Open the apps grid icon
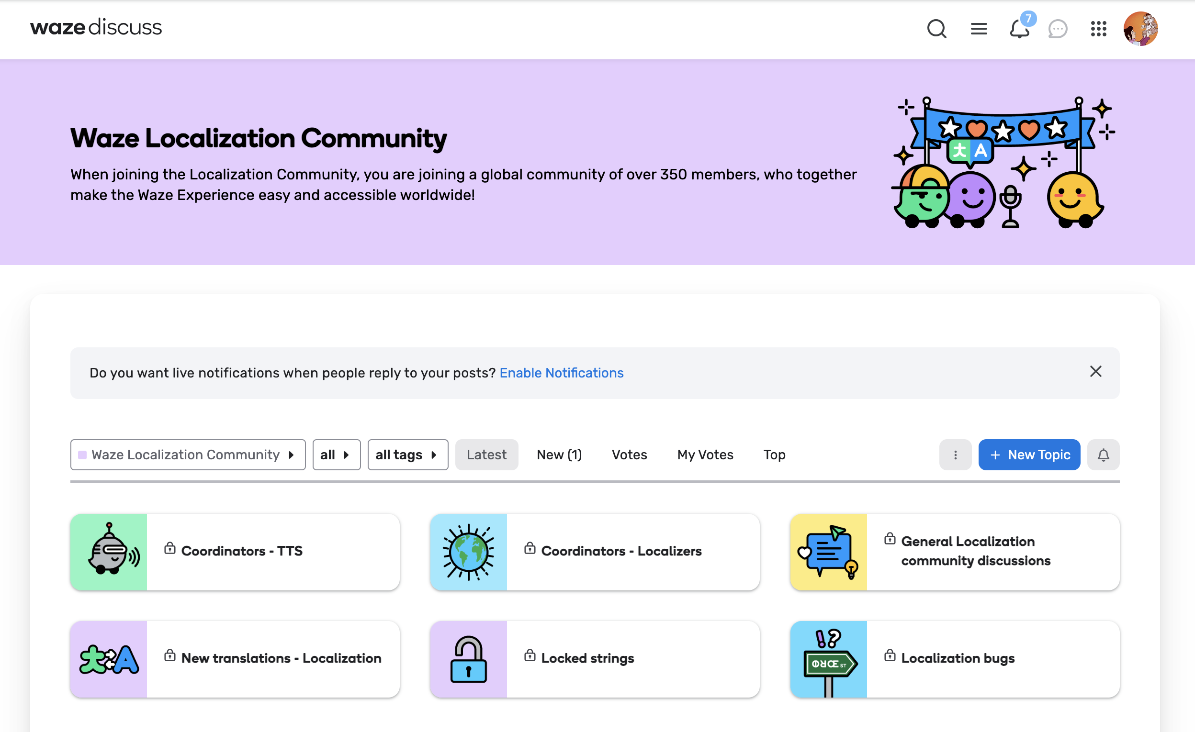The width and height of the screenshot is (1195, 732). click(x=1098, y=29)
